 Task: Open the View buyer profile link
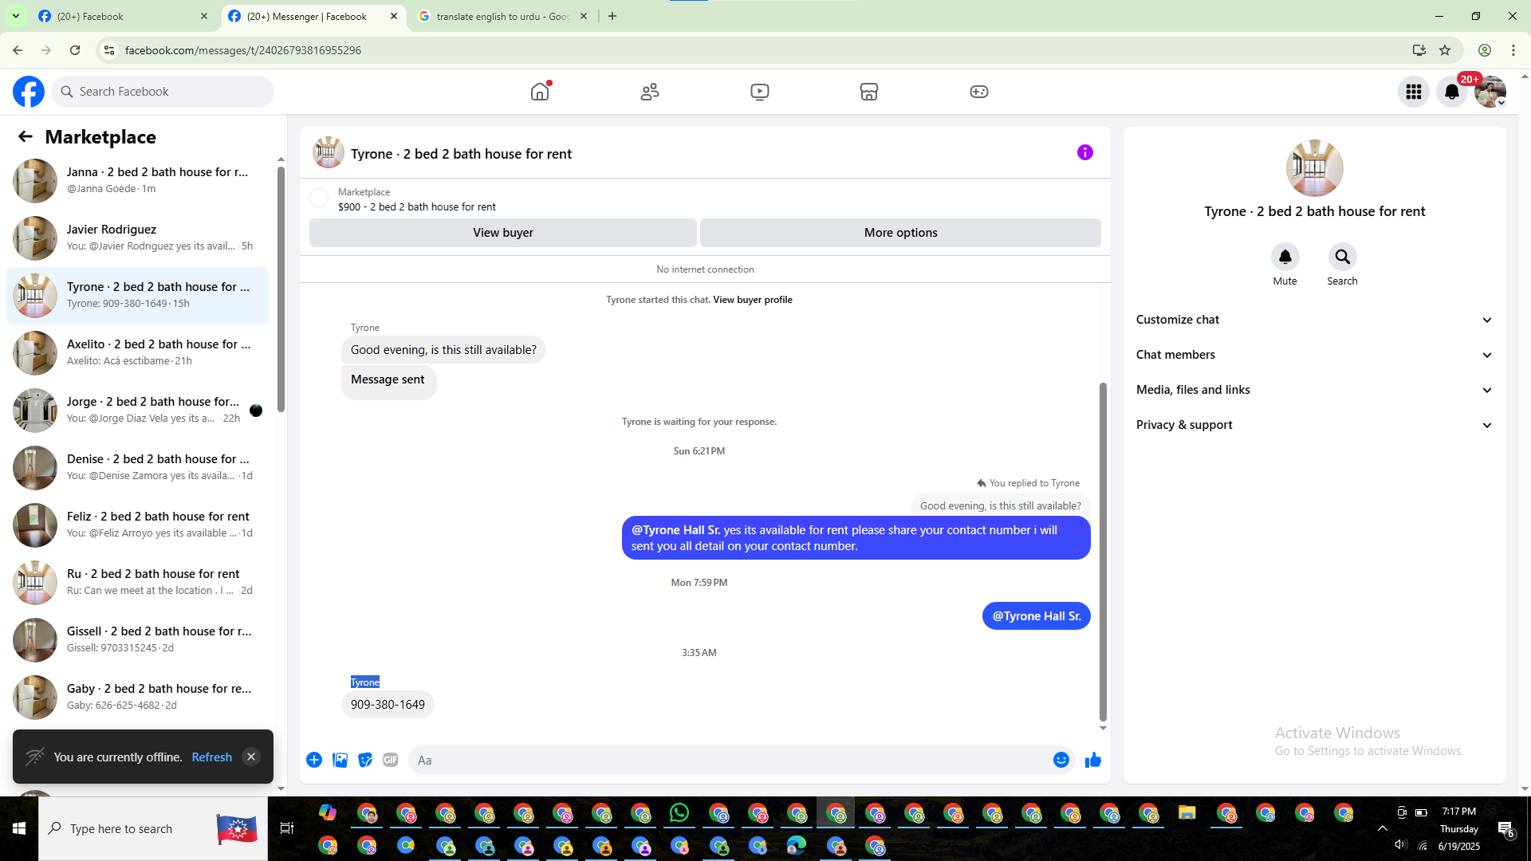point(753,300)
